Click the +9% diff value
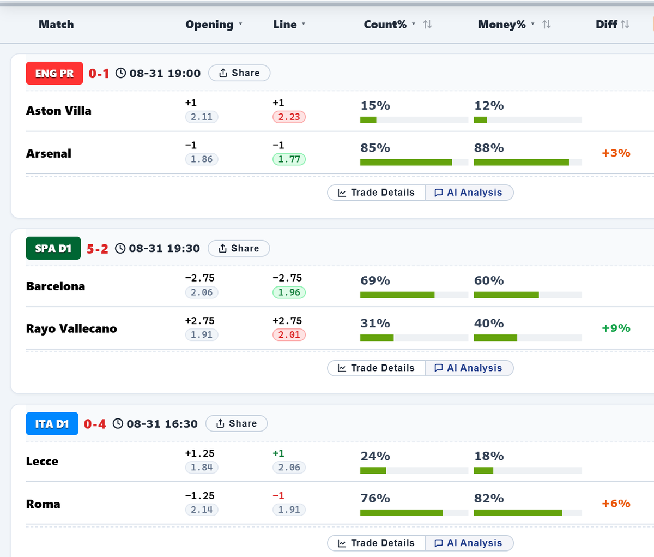The height and width of the screenshot is (557, 654). (616, 328)
